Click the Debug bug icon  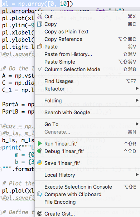coord(40,151)
